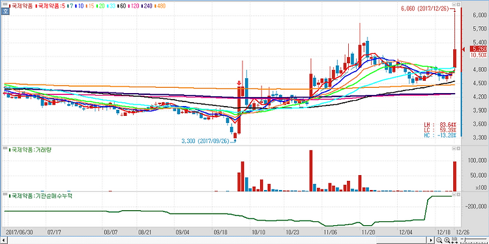Click the 3,300 (2017/09/26) low annotation
This screenshot has height=244, width=489.
(205, 141)
